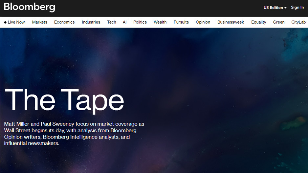Click the Sign In link
The height and width of the screenshot is (173, 308).
(x=297, y=8)
